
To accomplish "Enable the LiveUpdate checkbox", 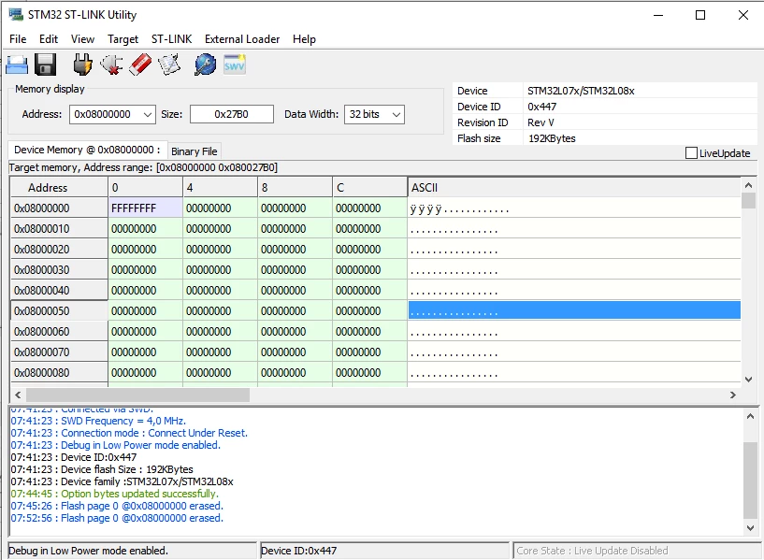I will pos(691,153).
